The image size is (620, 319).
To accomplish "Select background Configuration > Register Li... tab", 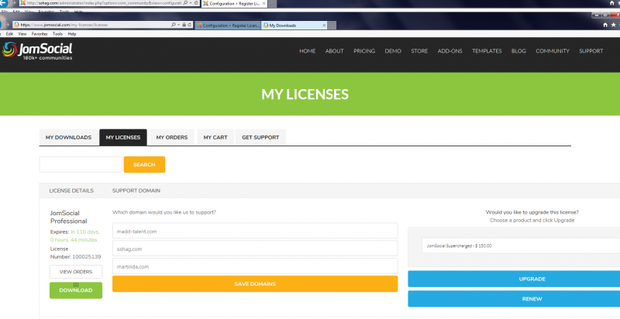I will (x=235, y=3).
